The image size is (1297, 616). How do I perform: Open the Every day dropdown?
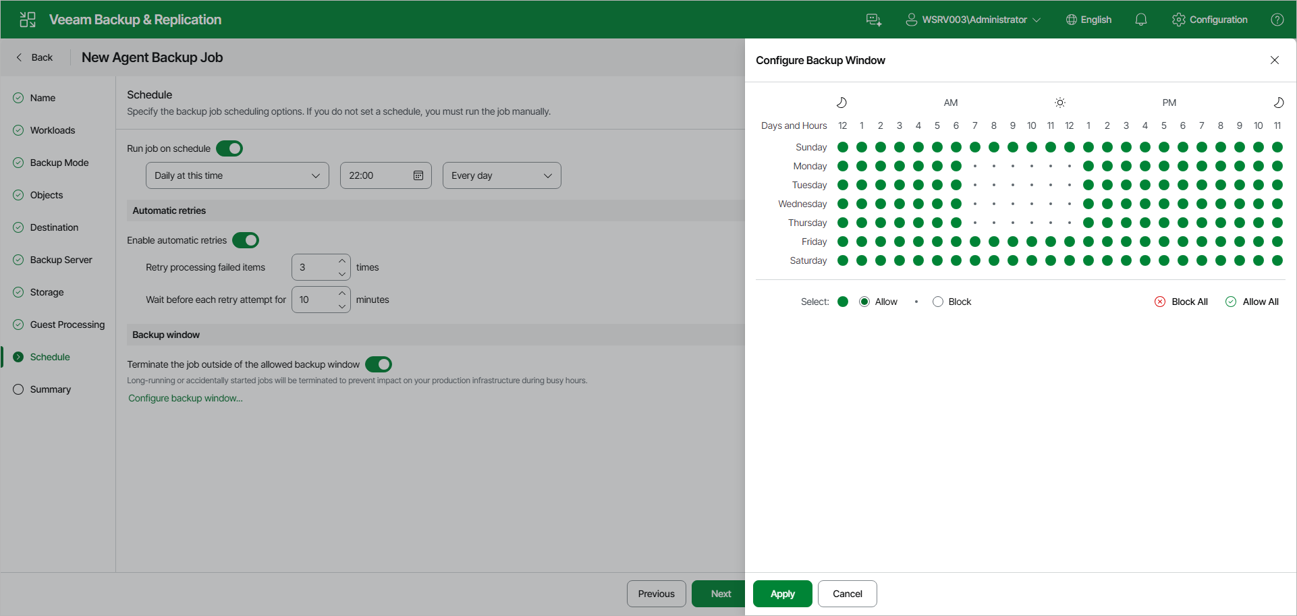[502, 175]
